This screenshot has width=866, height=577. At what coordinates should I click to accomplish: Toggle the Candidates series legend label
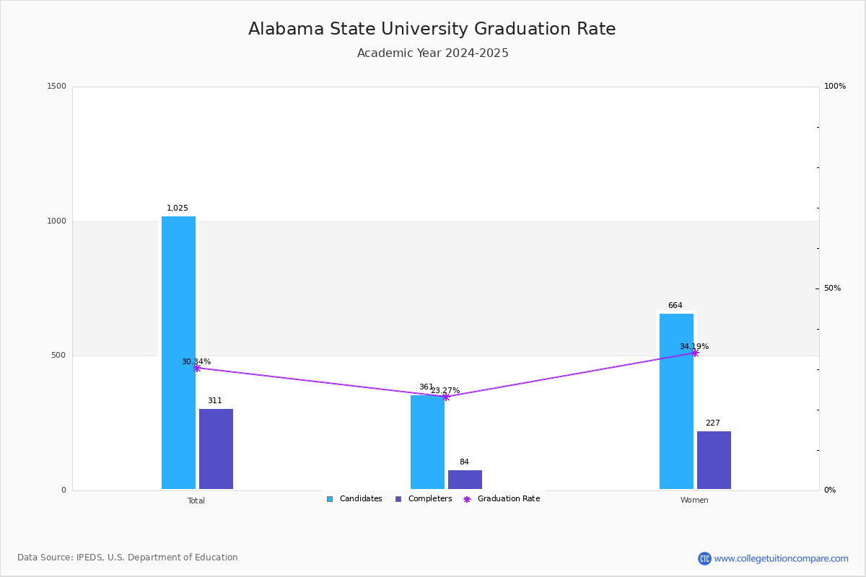(361, 499)
